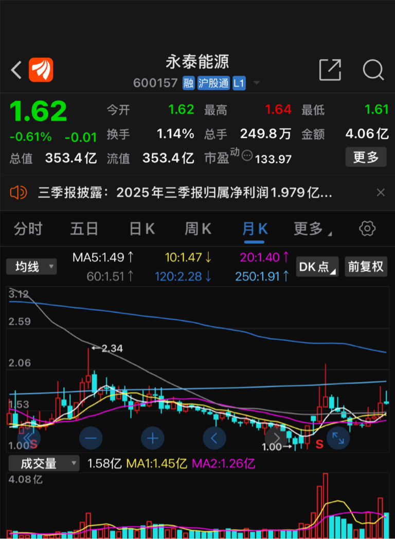Open the 三季报披露 news headline

point(185,193)
